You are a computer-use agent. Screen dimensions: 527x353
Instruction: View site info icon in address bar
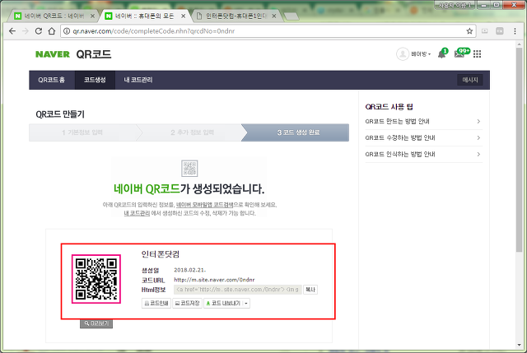[x=67, y=31]
